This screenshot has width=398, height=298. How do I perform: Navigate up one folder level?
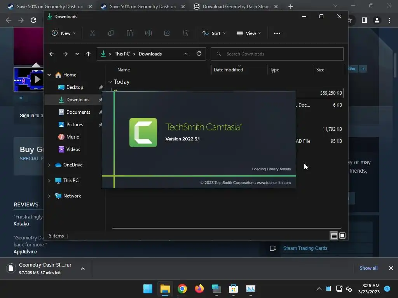88,54
